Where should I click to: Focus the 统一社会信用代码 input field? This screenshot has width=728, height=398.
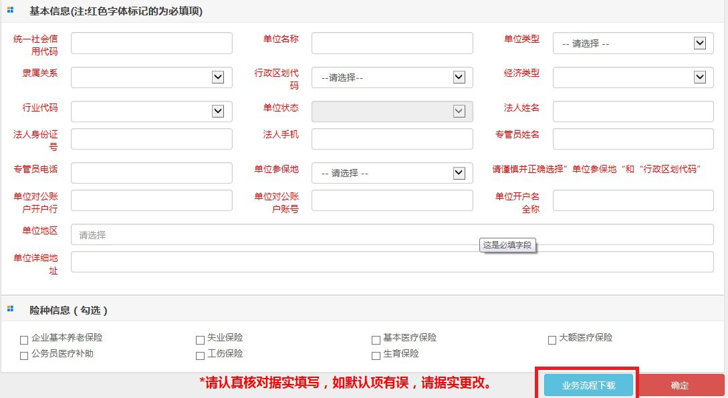[x=151, y=43]
